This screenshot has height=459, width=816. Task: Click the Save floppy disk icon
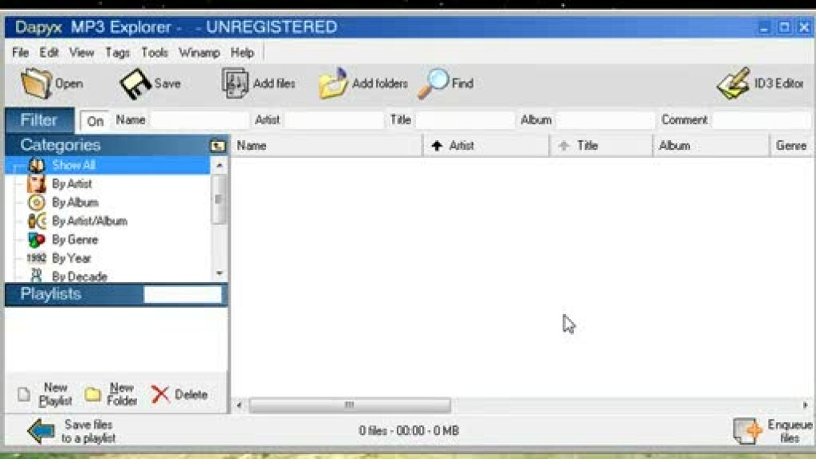pyautogui.click(x=135, y=83)
